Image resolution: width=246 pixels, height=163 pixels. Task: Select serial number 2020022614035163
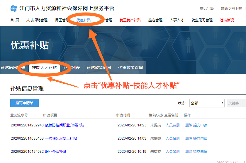(27, 138)
